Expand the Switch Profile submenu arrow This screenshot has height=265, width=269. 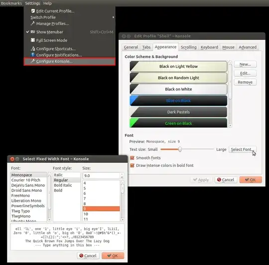(113, 17)
